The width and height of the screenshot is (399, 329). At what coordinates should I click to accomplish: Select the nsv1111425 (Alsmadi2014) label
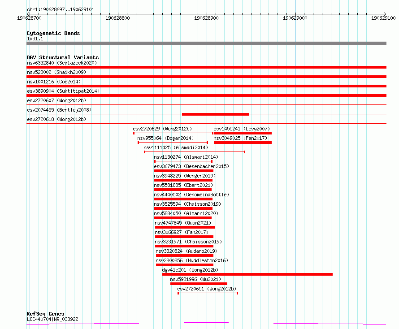click(176, 147)
